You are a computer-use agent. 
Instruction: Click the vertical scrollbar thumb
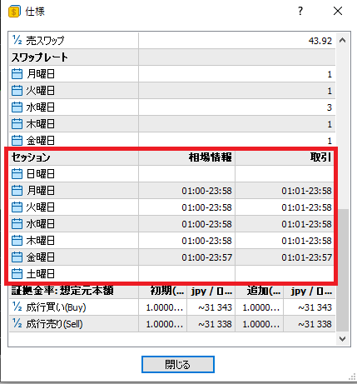click(x=342, y=270)
